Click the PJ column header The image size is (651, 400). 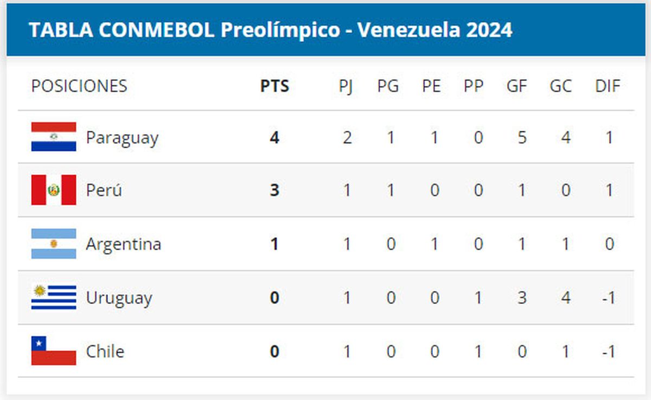tap(346, 86)
